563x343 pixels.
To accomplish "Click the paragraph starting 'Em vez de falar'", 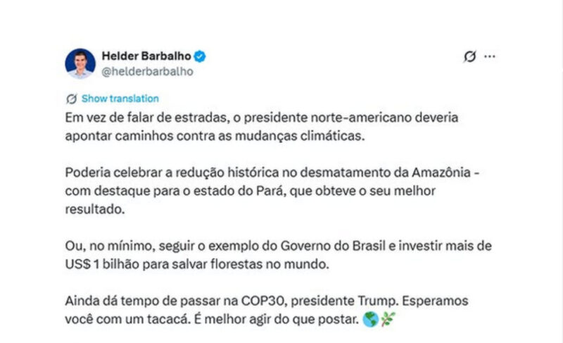I will click(x=266, y=125).
